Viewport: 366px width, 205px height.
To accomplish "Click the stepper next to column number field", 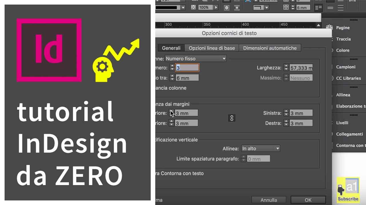I will coord(172,67).
